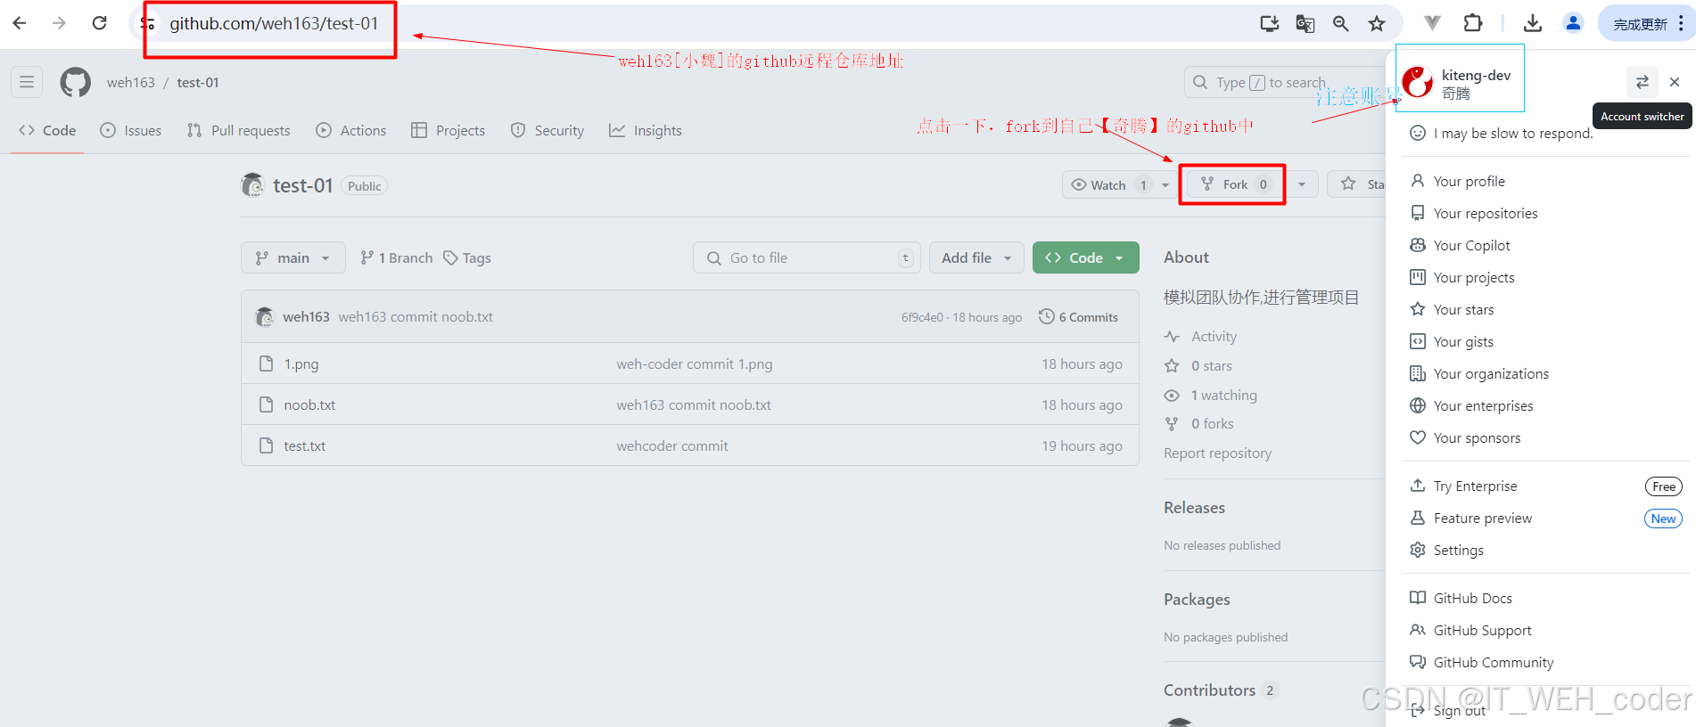Click 完成更新 browser update button

click(x=1646, y=23)
